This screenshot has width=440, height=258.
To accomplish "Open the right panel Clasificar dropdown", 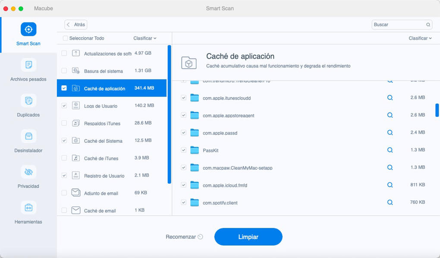I will (420, 38).
